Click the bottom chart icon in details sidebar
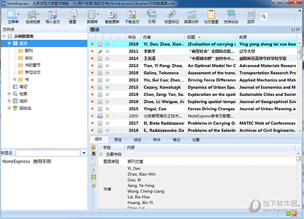The height and width of the screenshot is (219, 304). pyautogui.click(x=94, y=186)
